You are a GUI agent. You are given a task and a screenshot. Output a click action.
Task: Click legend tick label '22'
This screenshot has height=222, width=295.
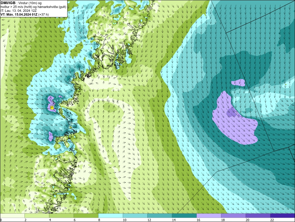272,220
